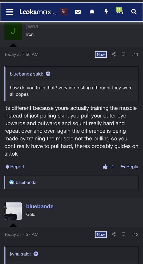View bluebandz profile picture thumbnail

pyautogui.click(x=13, y=211)
